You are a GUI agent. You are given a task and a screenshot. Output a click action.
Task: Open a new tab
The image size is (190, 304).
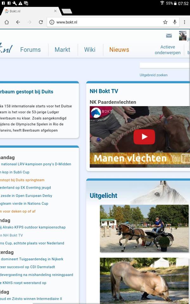point(67,11)
